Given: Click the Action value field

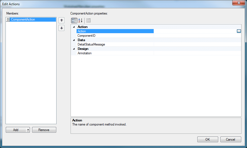Looking at the screenshot, I should pyautogui.click(x=195, y=31).
